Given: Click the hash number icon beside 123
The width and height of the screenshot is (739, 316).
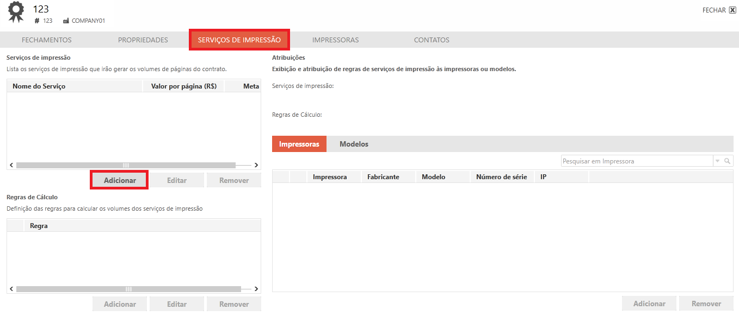Looking at the screenshot, I should click(x=37, y=21).
